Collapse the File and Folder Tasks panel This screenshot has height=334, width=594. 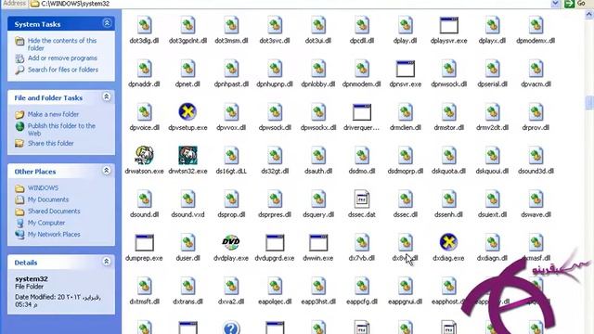107,96
